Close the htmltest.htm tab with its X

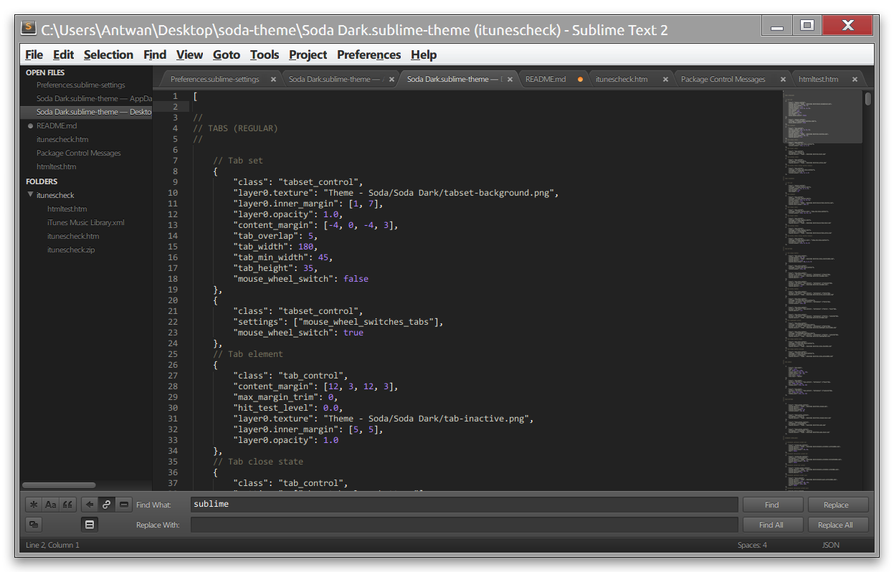[x=855, y=80]
